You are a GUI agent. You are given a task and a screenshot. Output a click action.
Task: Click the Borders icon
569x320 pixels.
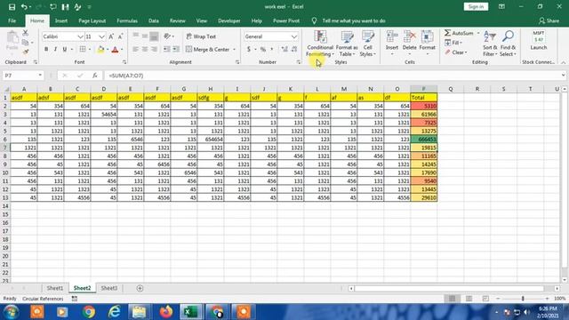coord(83,49)
